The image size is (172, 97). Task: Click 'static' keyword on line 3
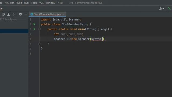tap(64, 29)
